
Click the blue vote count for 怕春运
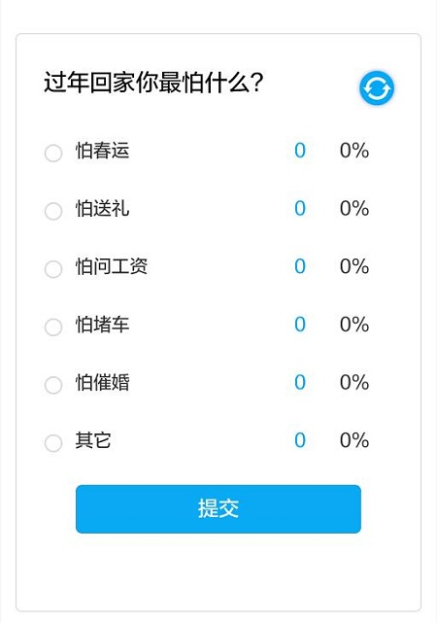[x=300, y=151]
